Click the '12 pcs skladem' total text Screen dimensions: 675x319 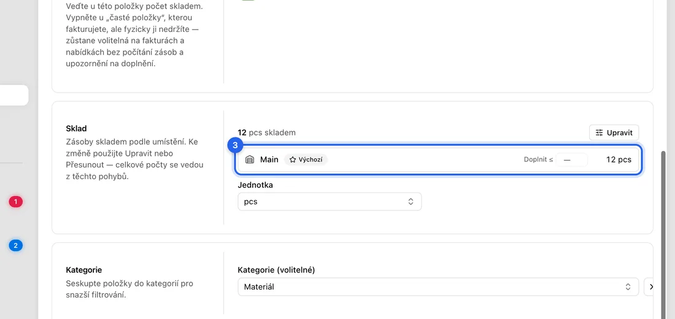coord(266,133)
